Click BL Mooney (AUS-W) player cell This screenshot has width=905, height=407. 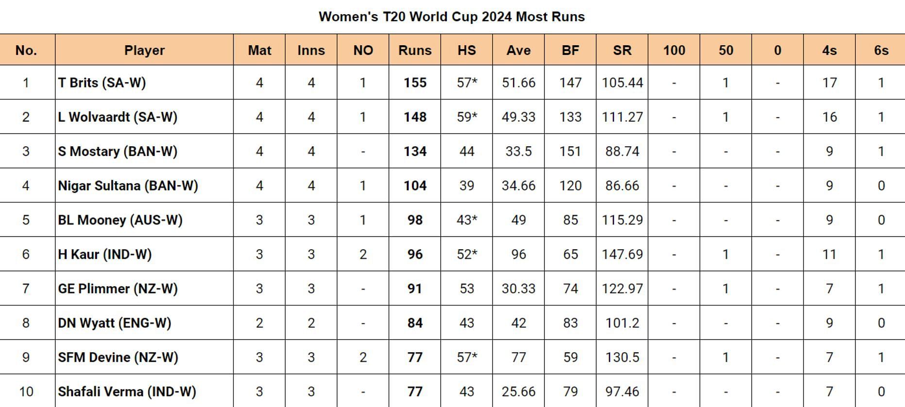(x=120, y=220)
